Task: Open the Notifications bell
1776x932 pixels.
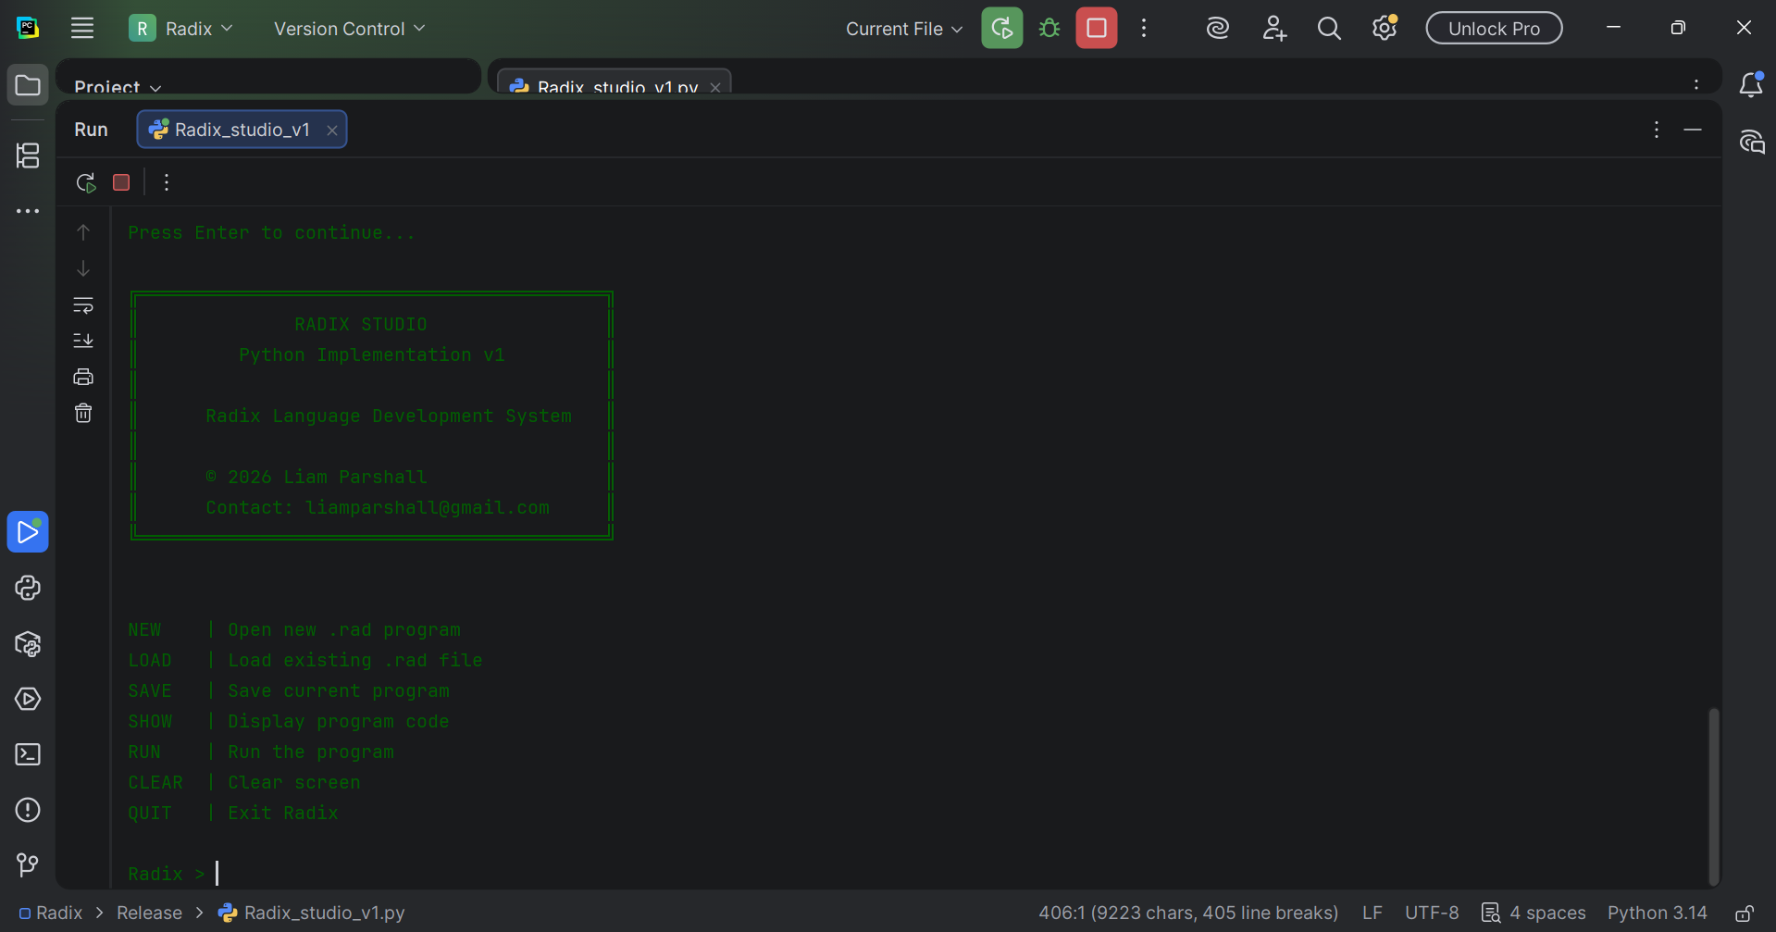Action: coord(1751,85)
